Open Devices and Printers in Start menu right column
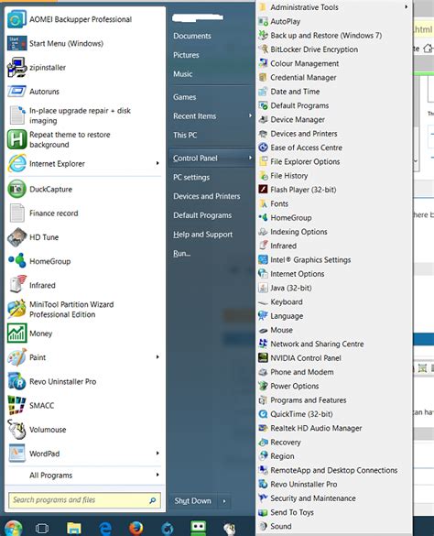 pyautogui.click(x=206, y=196)
